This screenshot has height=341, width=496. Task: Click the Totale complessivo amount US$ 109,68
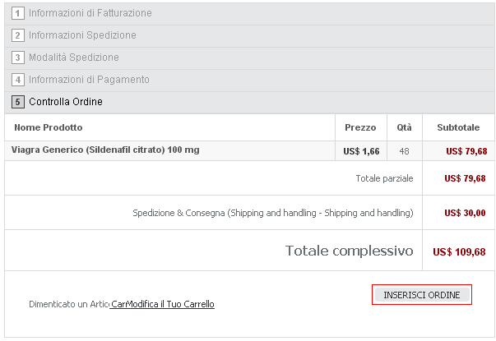(459, 252)
